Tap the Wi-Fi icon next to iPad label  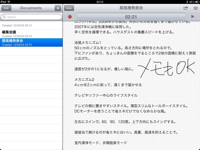tap(9, 2)
